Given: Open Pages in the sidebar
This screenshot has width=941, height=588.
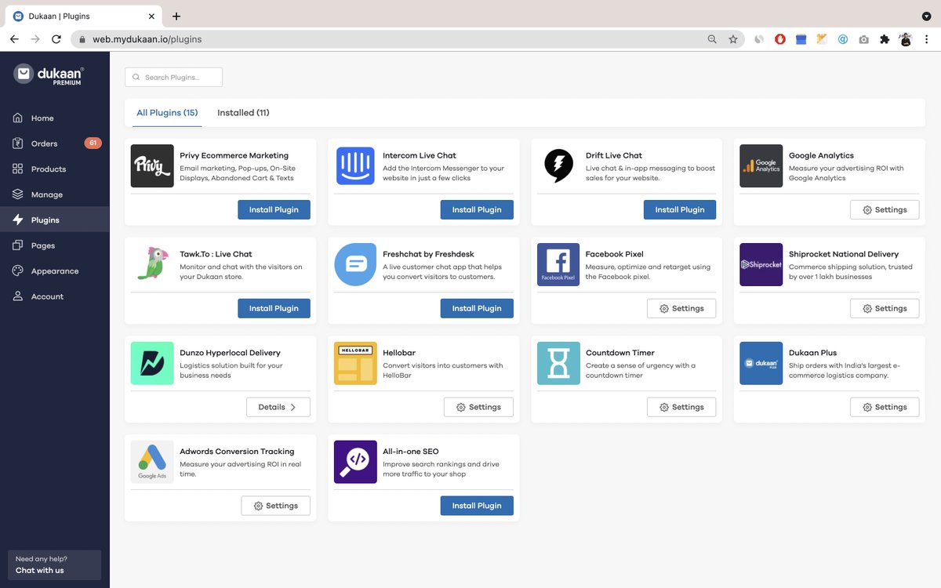Looking at the screenshot, I should [55, 245].
